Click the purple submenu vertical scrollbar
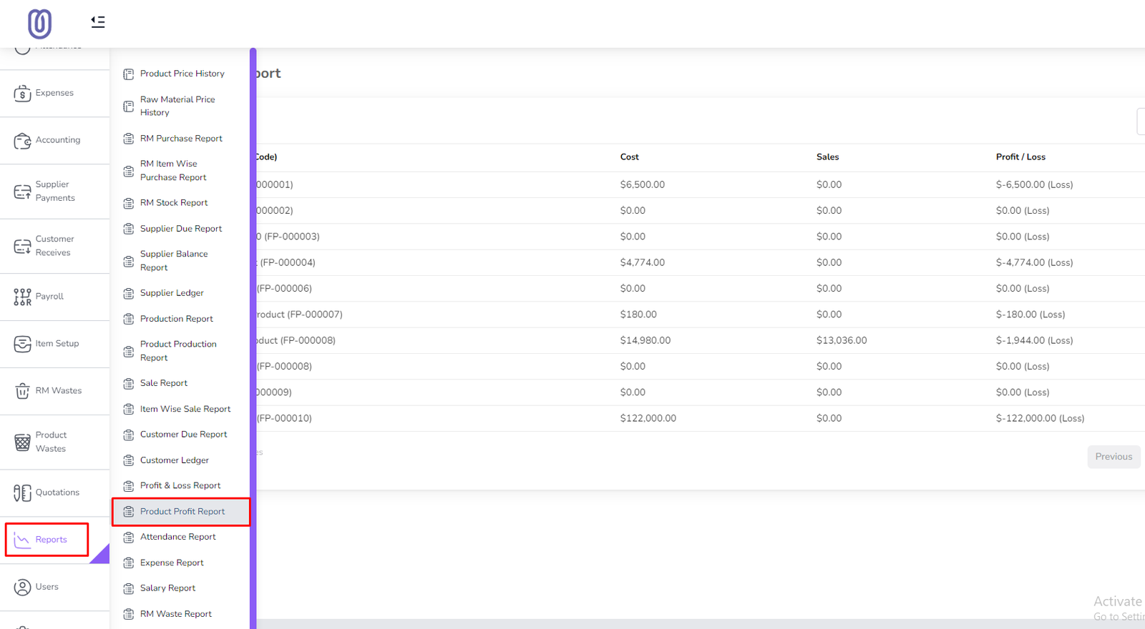 pos(253,336)
